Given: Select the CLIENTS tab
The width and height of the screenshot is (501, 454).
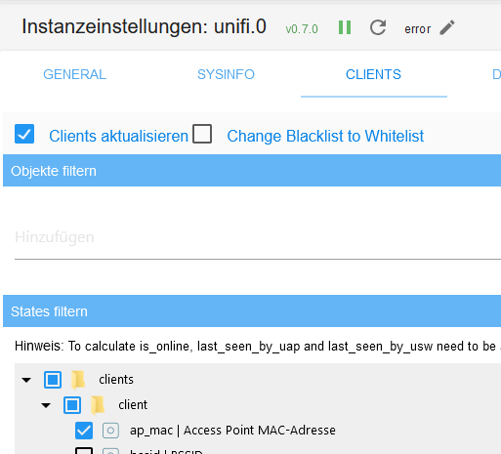Looking at the screenshot, I should (x=373, y=74).
